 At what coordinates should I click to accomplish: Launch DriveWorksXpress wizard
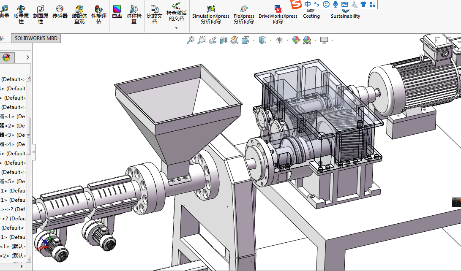[x=278, y=14]
